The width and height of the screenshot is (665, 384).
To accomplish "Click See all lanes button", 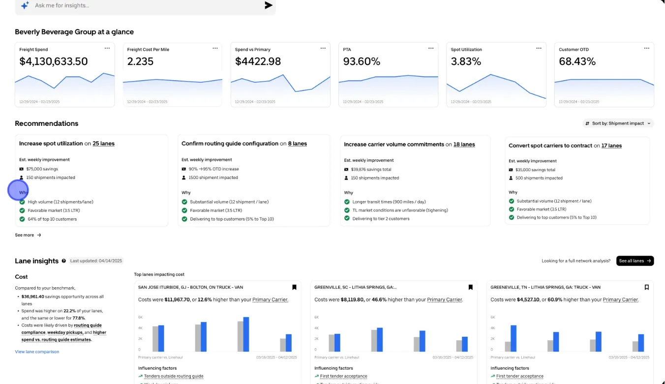I will 635,261.
